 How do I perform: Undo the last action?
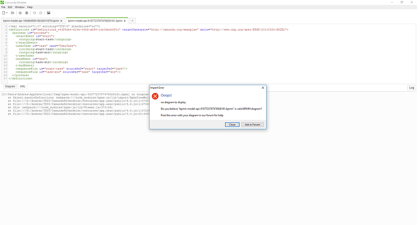[x=34, y=13]
